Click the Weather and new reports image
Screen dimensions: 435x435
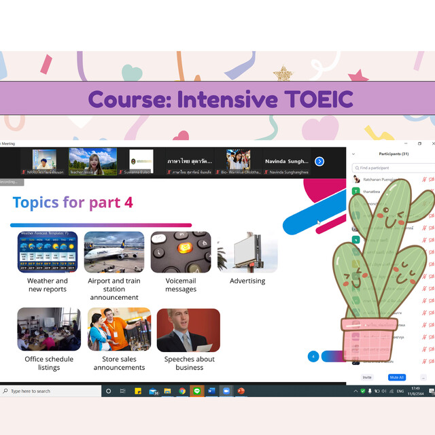[48, 252]
